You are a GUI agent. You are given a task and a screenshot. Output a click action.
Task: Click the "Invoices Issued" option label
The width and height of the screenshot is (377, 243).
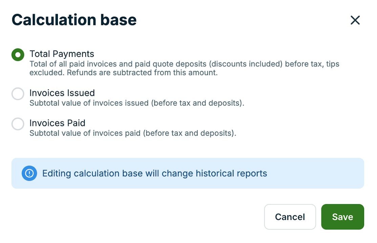pyautogui.click(x=62, y=93)
